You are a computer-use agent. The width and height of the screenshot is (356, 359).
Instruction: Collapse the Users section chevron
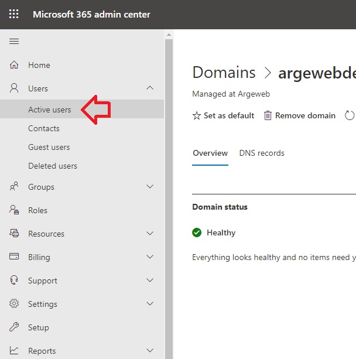coord(150,88)
